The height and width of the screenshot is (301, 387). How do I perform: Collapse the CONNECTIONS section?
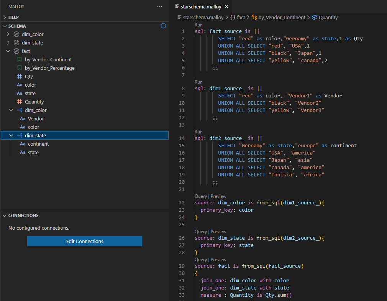(x=5, y=215)
